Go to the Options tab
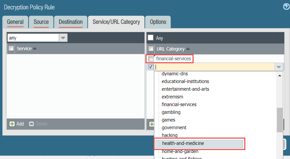Viewport: 290px width, 159px height. (158, 22)
